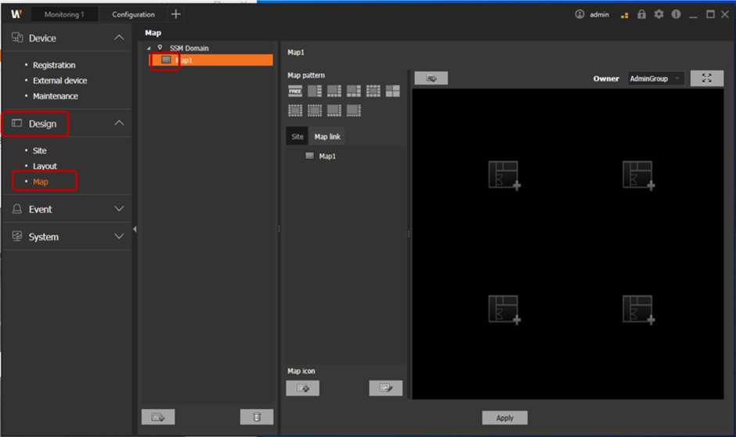Switch to the Site tab

pyautogui.click(x=298, y=136)
